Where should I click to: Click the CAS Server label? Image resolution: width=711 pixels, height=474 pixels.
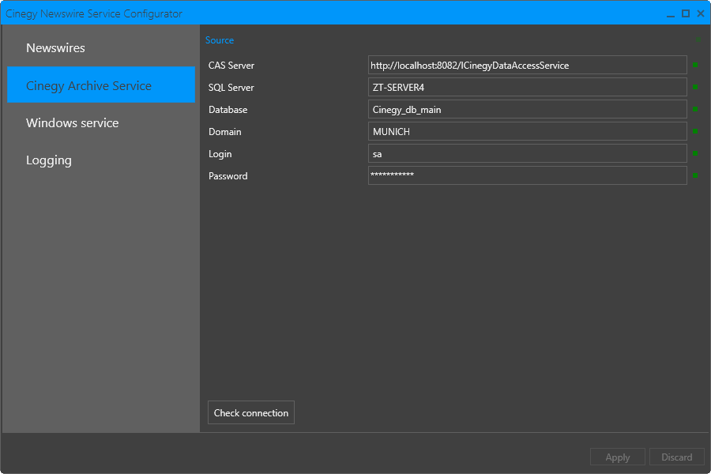pyautogui.click(x=231, y=66)
